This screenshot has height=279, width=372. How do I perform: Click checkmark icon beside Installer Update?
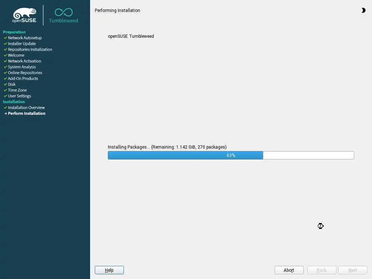coord(5,44)
